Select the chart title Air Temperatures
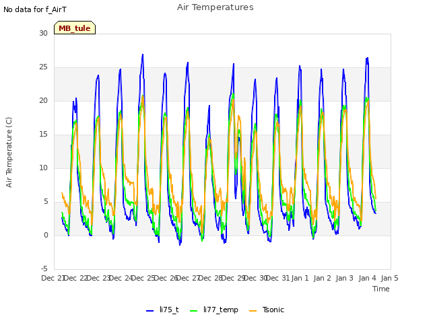Screen dimensions: 431x323 click(x=215, y=7)
